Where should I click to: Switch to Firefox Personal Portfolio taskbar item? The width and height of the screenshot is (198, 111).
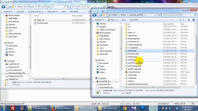pyautogui.click(x=62, y=108)
